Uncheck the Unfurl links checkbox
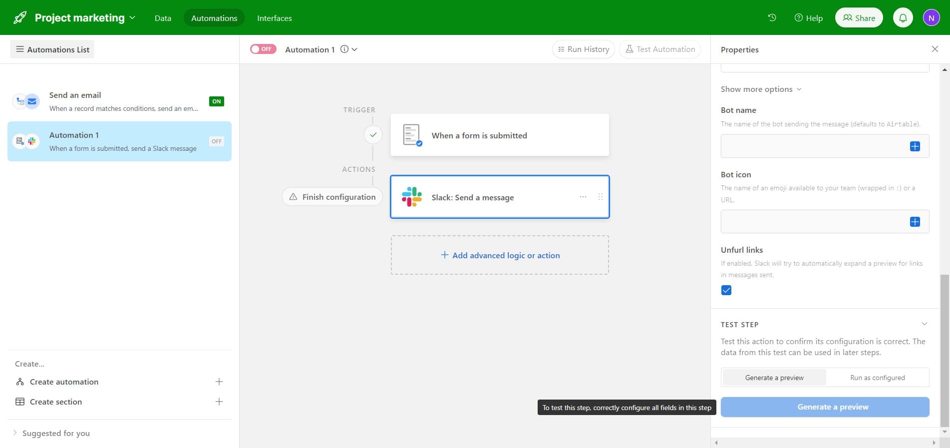Screen dimensions: 950x448 point(726,290)
